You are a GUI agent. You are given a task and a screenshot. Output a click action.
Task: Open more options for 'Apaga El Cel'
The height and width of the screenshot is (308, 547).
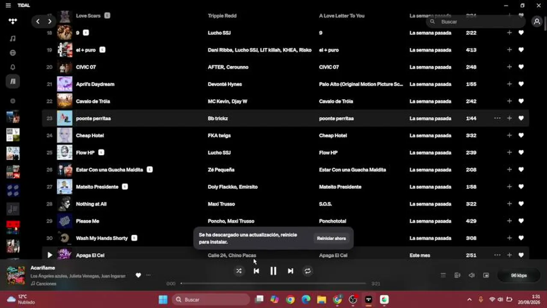pyautogui.click(x=497, y=255)
